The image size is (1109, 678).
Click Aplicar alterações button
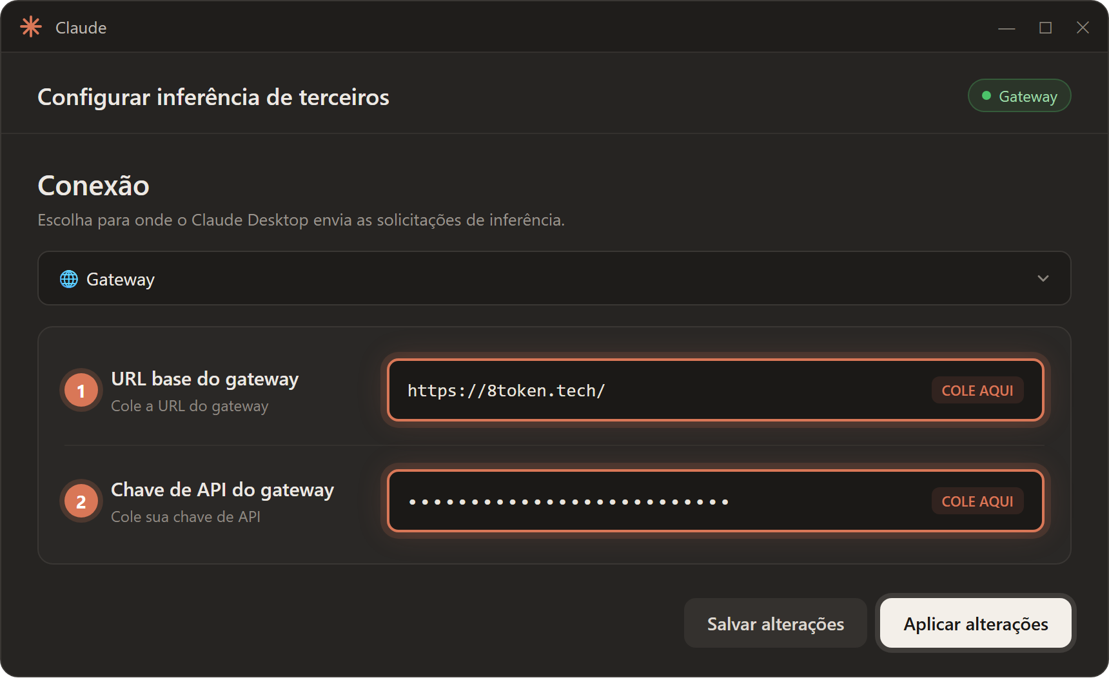point(976,623)
